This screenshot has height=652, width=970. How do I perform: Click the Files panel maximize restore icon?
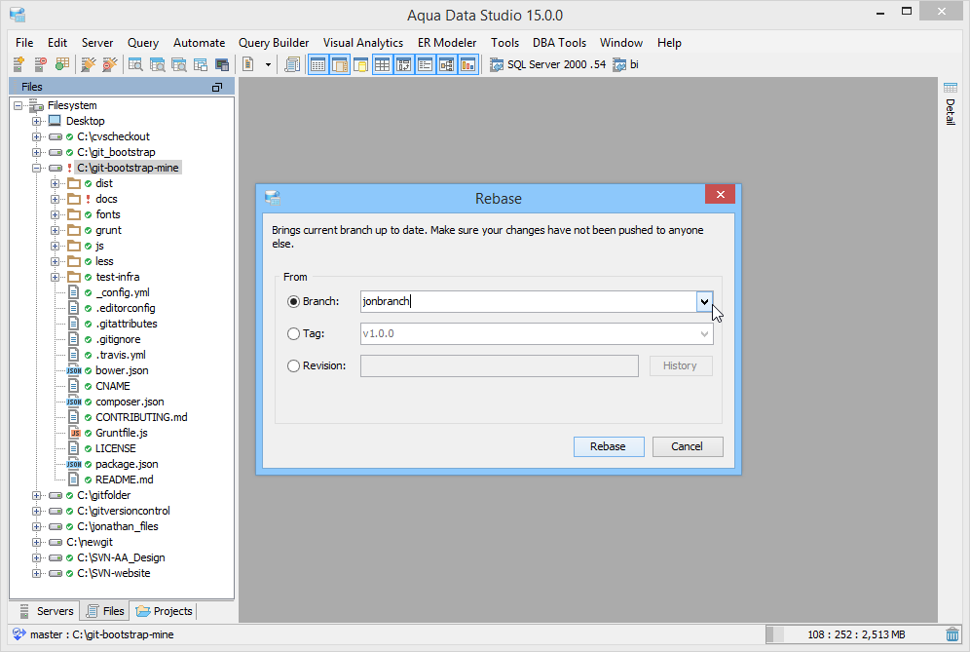[x=217, y=88]
